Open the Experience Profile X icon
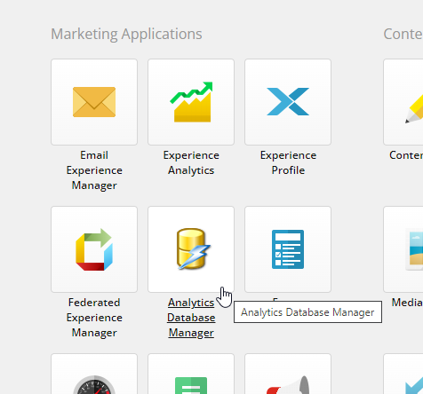Screen dimensions: 423x394 coord(288,102)
